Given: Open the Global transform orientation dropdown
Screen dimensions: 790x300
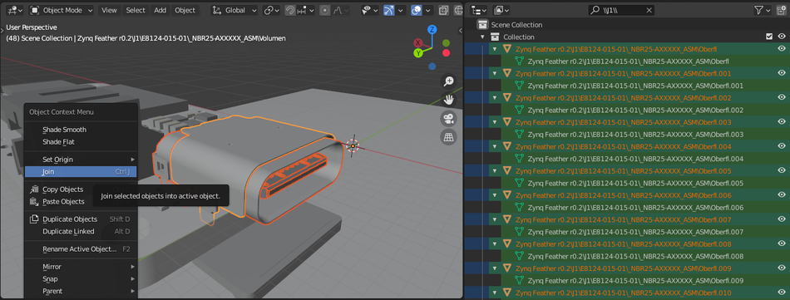Looking at the screenshot, I should click(235, 10).
